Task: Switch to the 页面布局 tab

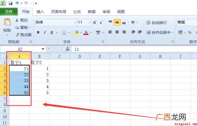Action: pyautogui.click(x=58, y=12)
